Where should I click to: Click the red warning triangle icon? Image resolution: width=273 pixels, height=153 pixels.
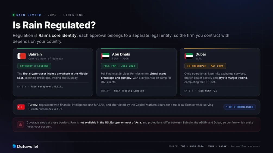tap(20, 125)
